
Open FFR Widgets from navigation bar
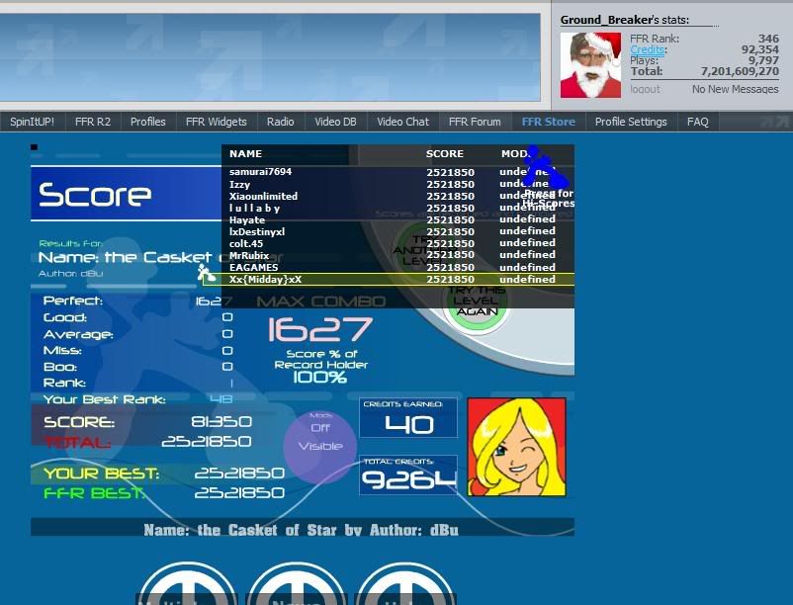(216, 122)
